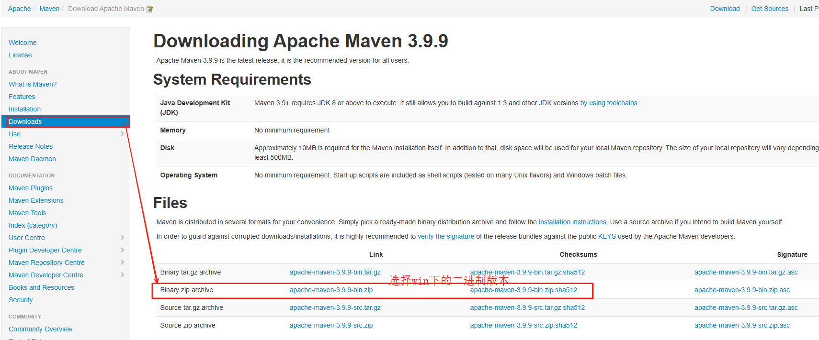Click the 'Link' column header
The height and width of the screenshot is (340, 819).
(376, 254)
